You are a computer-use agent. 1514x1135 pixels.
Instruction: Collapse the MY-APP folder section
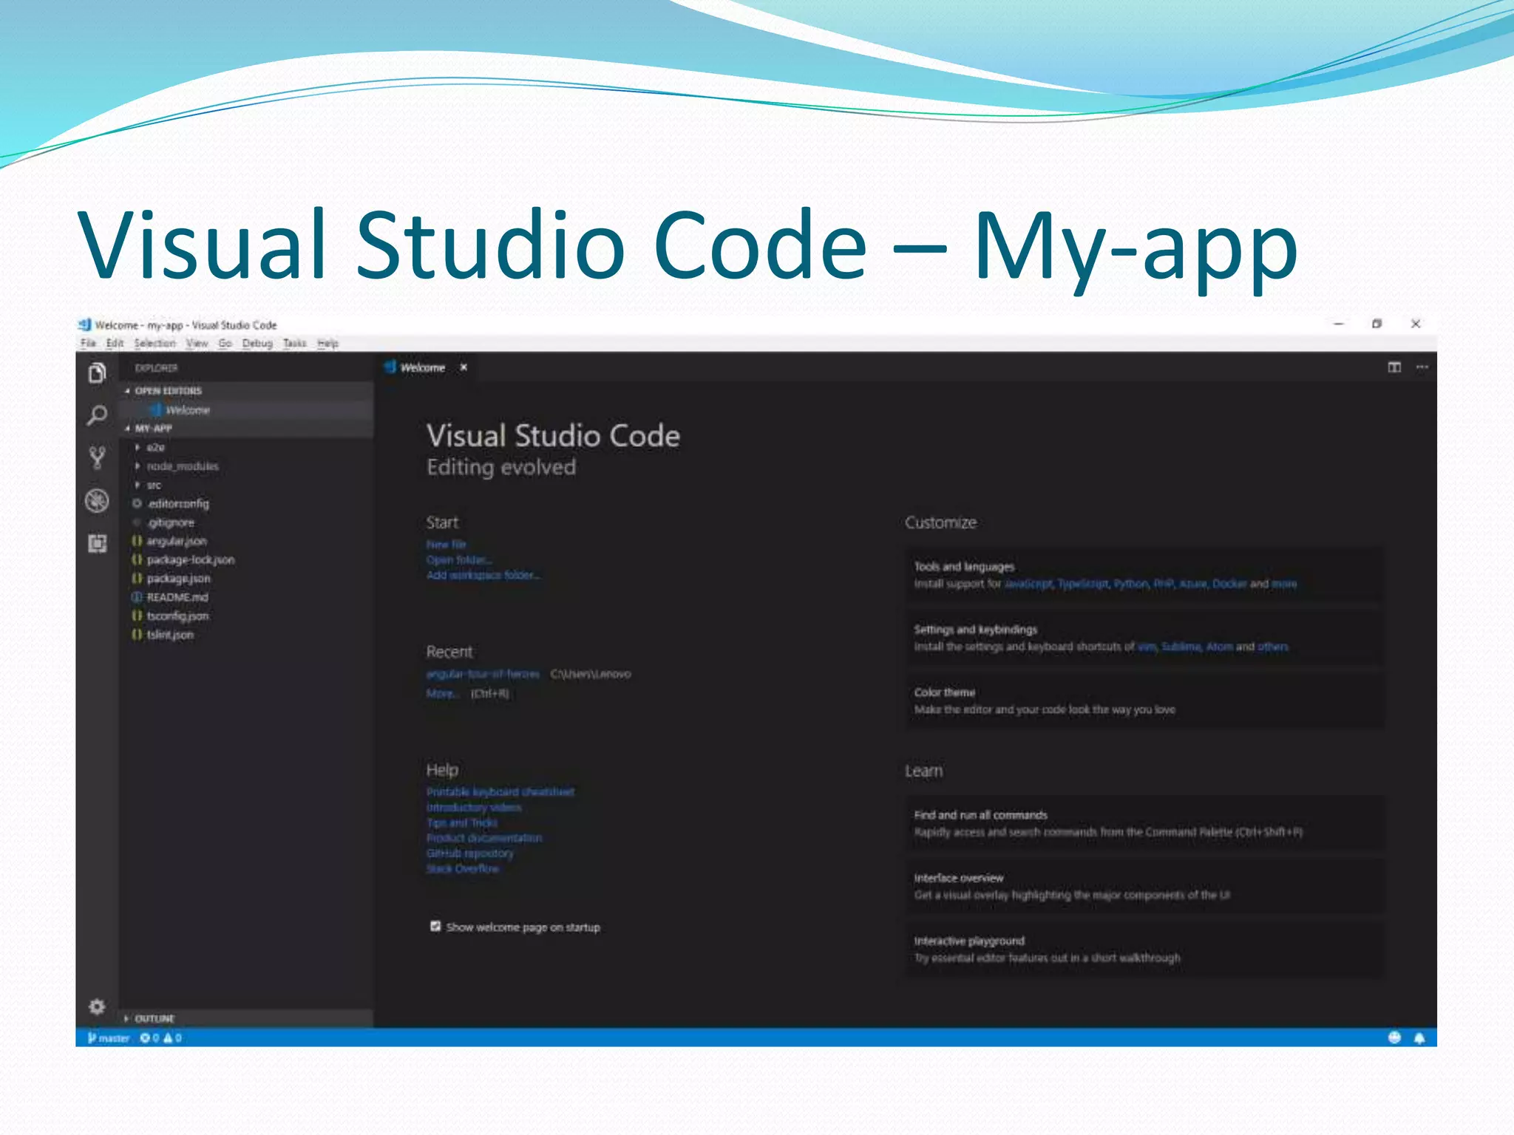pyautogui.click(x=247, y=429)
